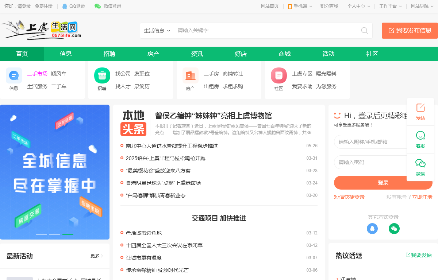Open the 发帖 post icon in floating sidebar
This screenshot has width=438, height=280.
pyautogui.click(x=420, y=108)
